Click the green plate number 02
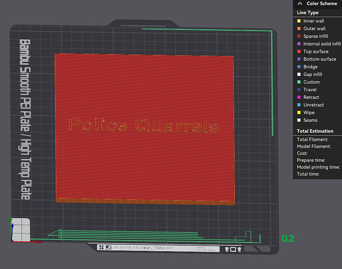This screenshot has height=269, width=342. (x=288, y=238)
